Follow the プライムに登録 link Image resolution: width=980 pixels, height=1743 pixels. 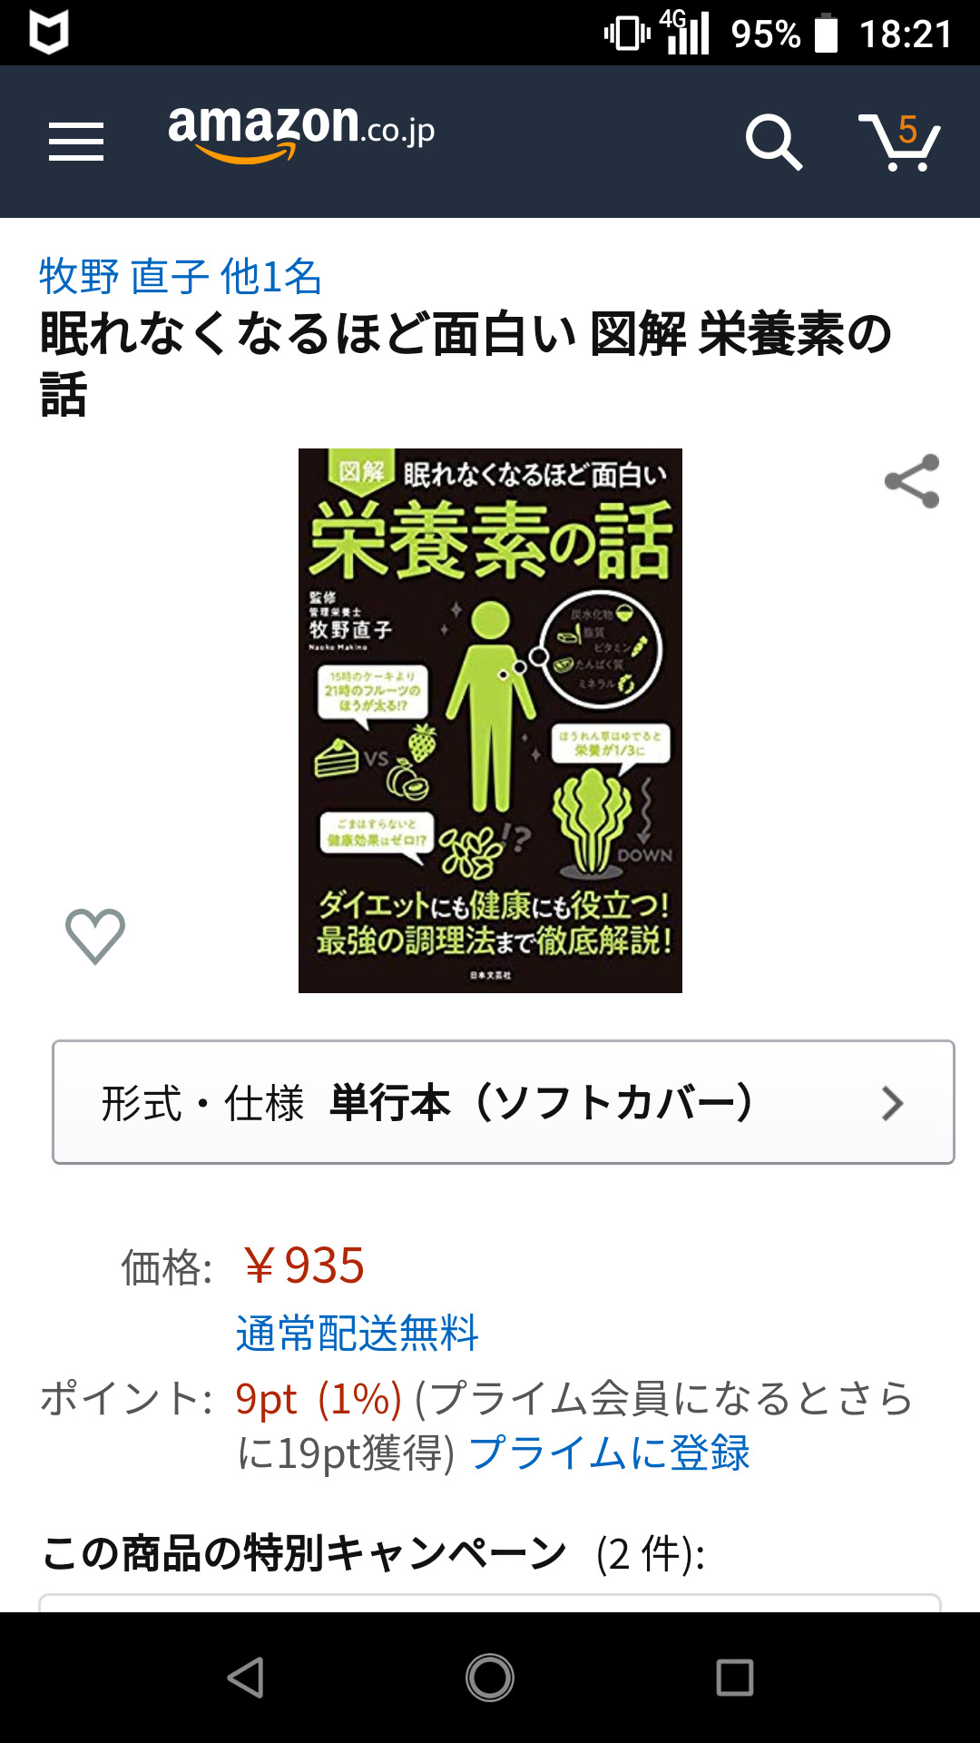click(609, 1452)
